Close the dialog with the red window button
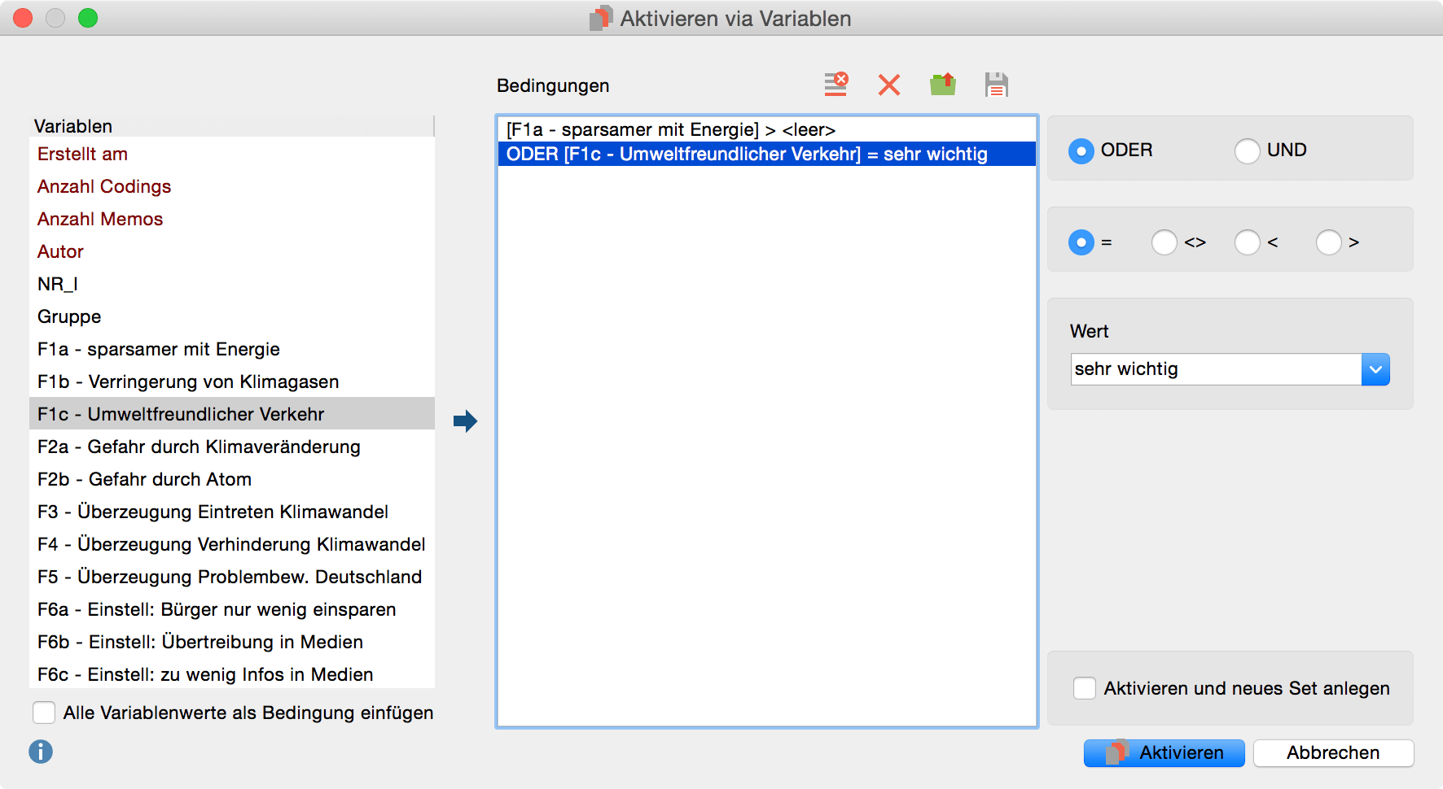Screen dimensions: 1443x789 (23, 18)
